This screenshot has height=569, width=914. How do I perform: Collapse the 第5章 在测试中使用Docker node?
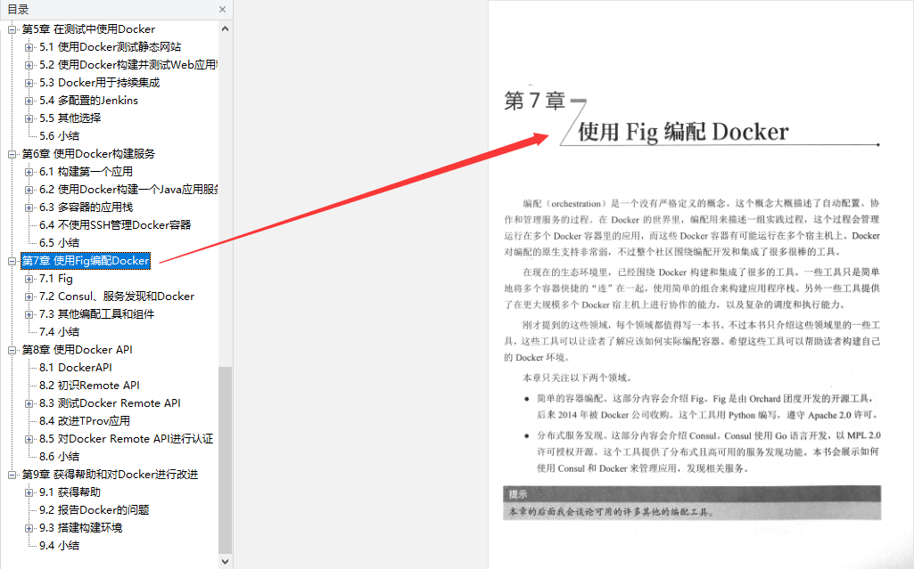pos(12,29)
